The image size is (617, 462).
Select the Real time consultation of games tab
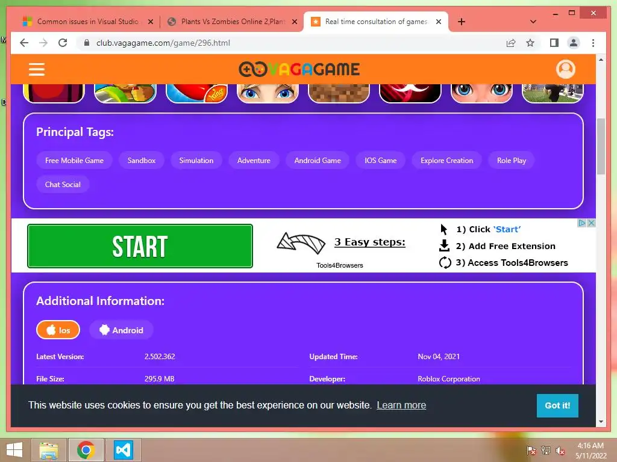[376, 22]
